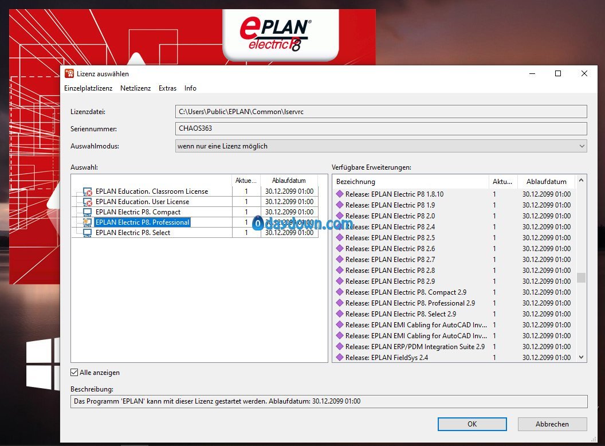Click the scrollbar thumb of the extensions list
This screenshot has width=605, height=446.
581,277
